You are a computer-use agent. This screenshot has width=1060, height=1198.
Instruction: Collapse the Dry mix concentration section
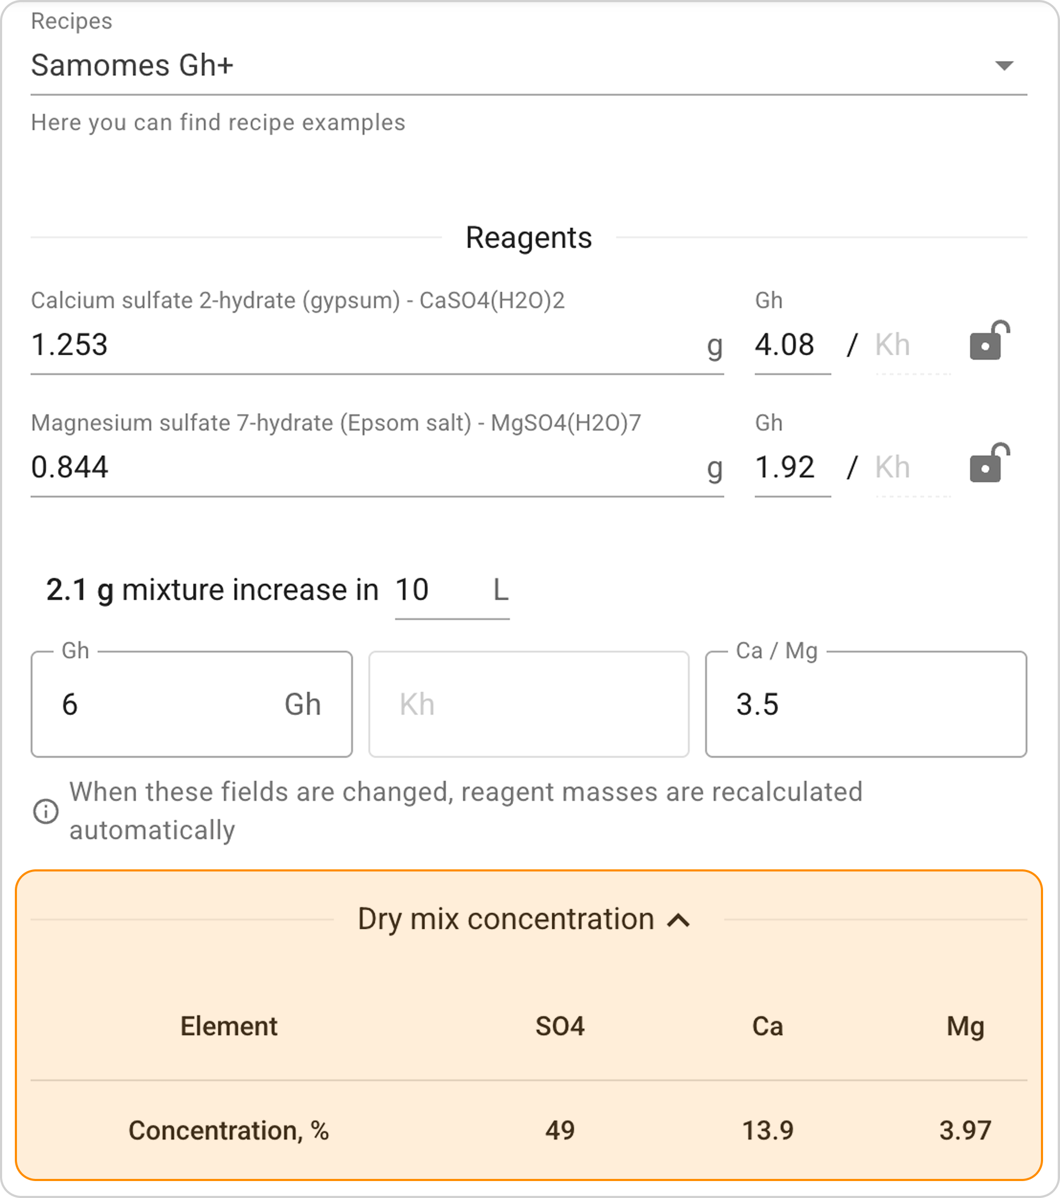tap(678, 920)
